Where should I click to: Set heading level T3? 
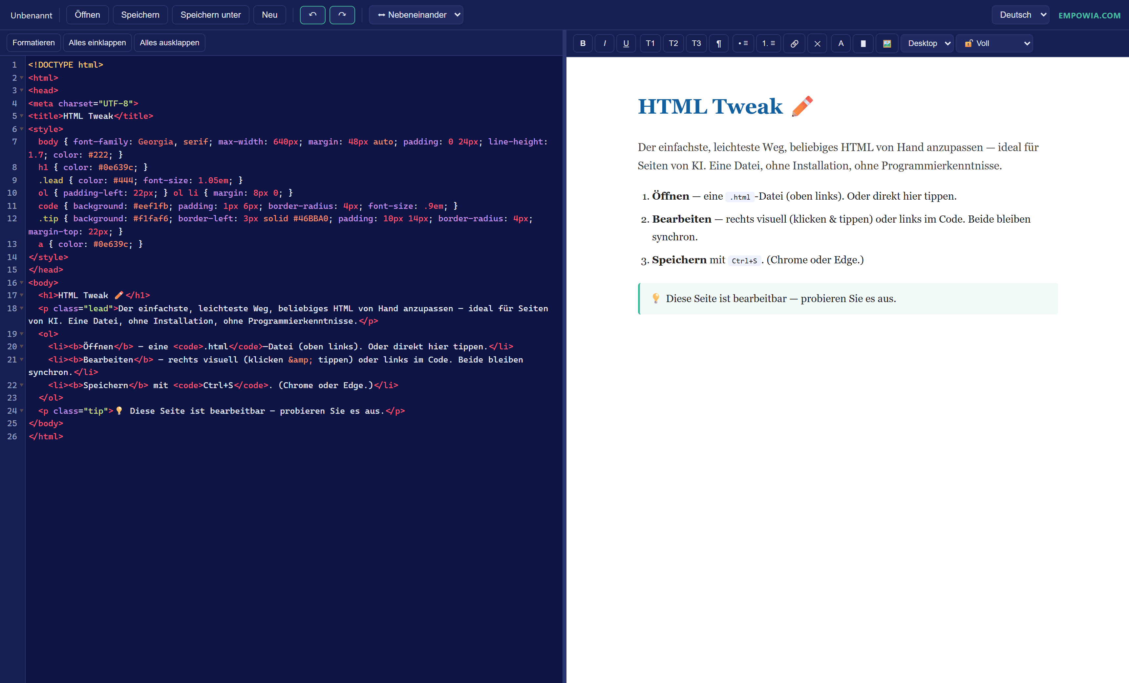point(696,43)
